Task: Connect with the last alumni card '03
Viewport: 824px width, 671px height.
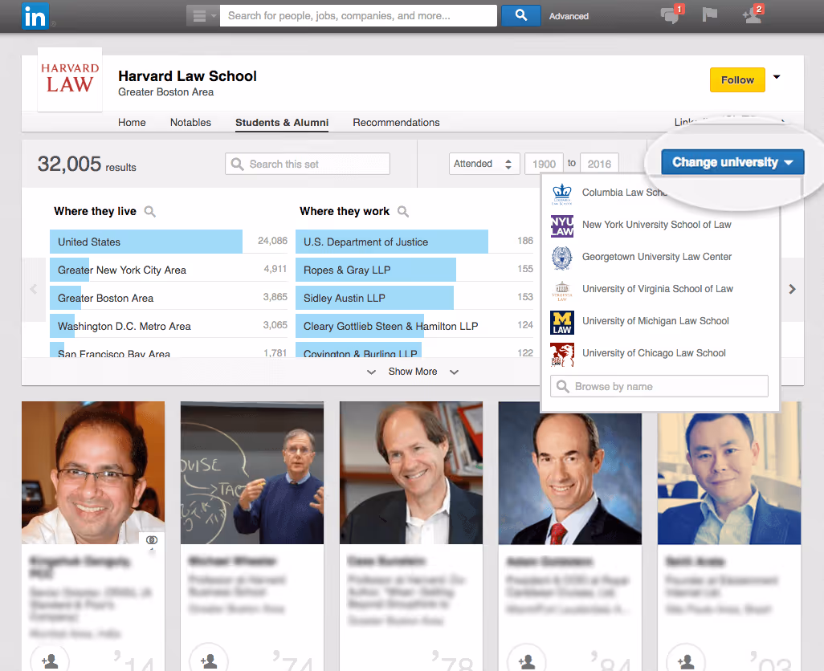Action: (686, 661)
